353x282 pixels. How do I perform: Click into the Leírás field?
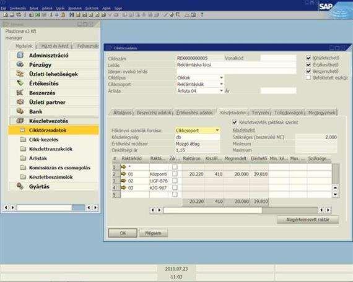(x=237, y=65)
